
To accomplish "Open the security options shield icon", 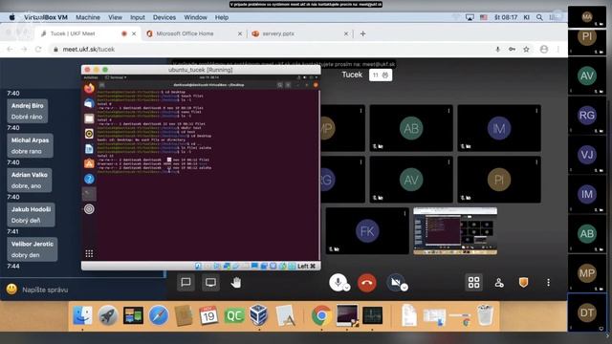I will coord(523,282).
